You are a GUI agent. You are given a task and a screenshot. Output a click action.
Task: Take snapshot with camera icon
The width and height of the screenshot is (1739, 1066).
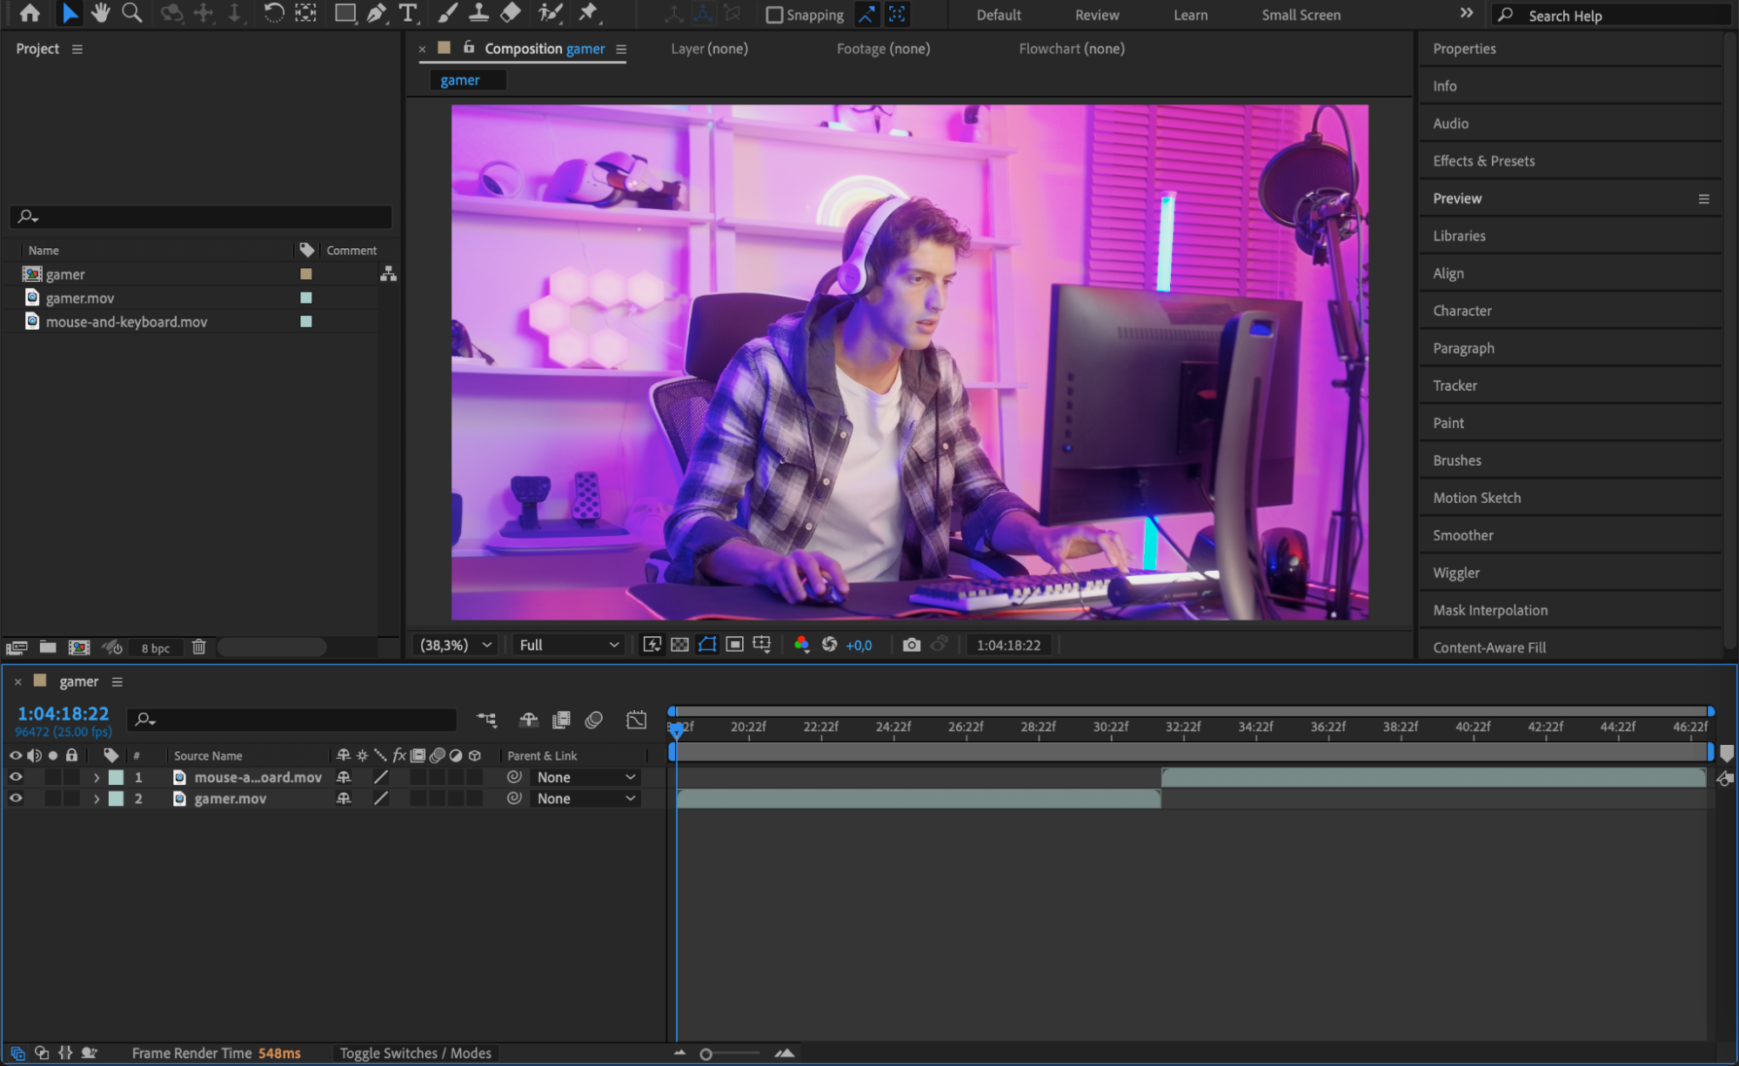tap(911, 645)
